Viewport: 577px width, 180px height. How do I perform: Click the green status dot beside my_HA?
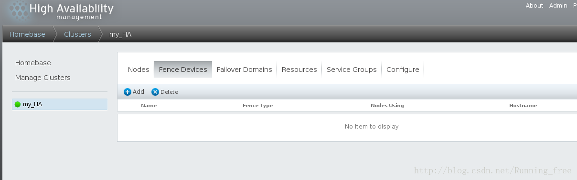pos(18,104)
